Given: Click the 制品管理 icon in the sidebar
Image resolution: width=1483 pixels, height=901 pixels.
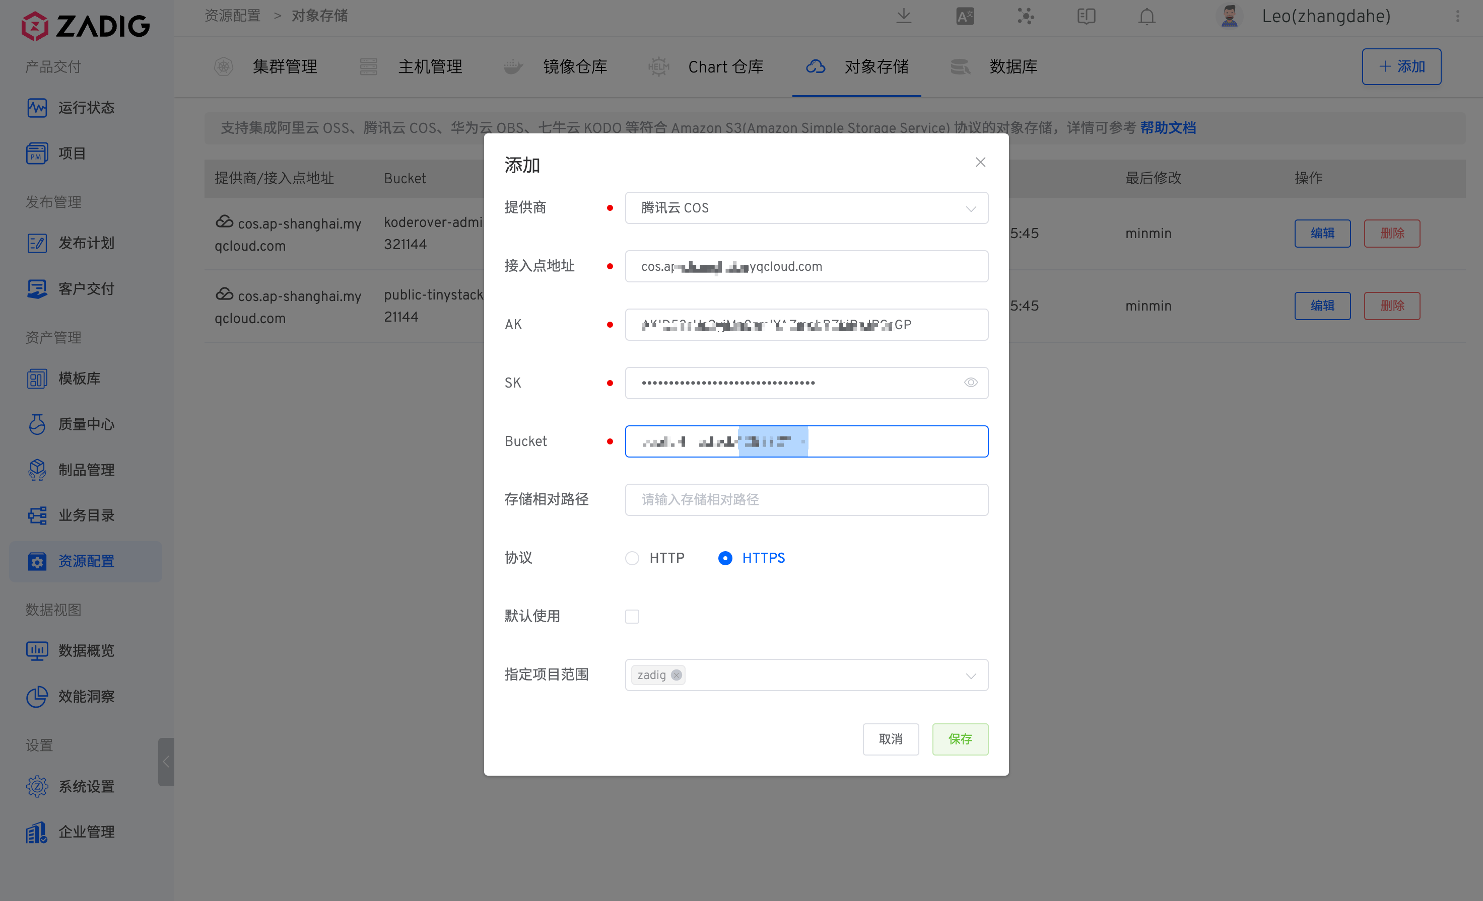Looking at the screenshot, I should coord(37,470).
